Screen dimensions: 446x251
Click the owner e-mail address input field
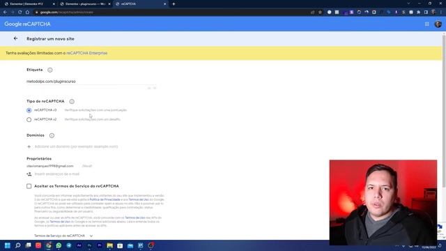coord(57,174)
